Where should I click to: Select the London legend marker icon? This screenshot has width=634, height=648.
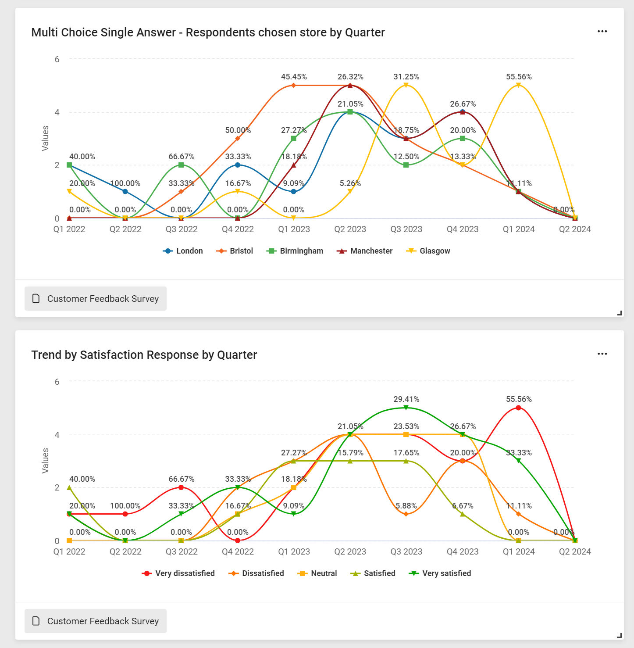167,251
